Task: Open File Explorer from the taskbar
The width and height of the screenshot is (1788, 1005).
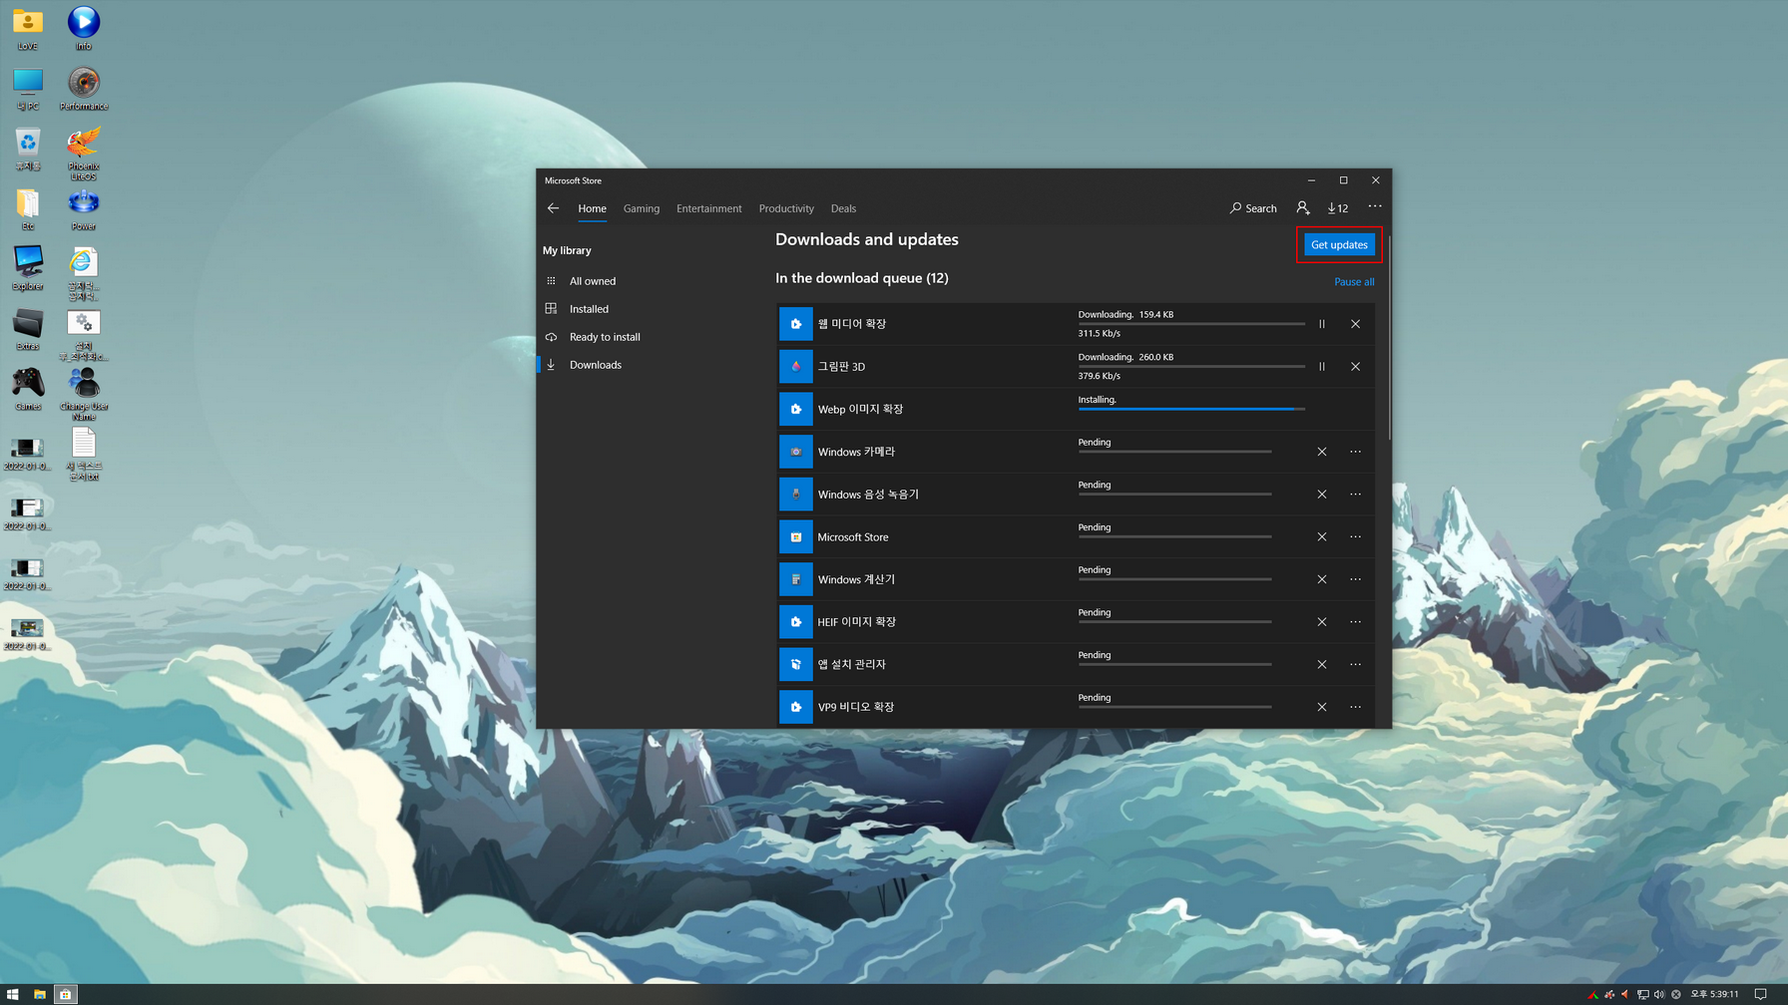Action: (x=40, y=994)
